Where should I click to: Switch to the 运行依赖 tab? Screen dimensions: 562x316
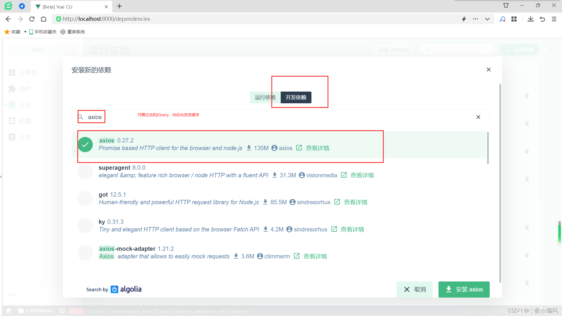(x=265, y=97)
